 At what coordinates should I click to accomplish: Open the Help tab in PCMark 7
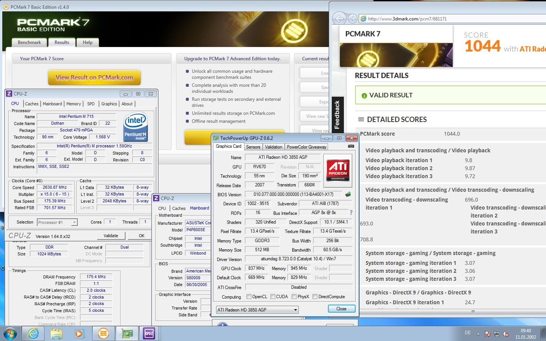(x=88, y=42)
